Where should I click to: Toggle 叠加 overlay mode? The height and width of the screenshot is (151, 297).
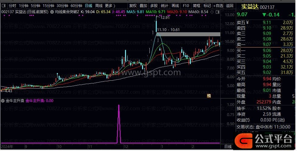pos(143,5)
